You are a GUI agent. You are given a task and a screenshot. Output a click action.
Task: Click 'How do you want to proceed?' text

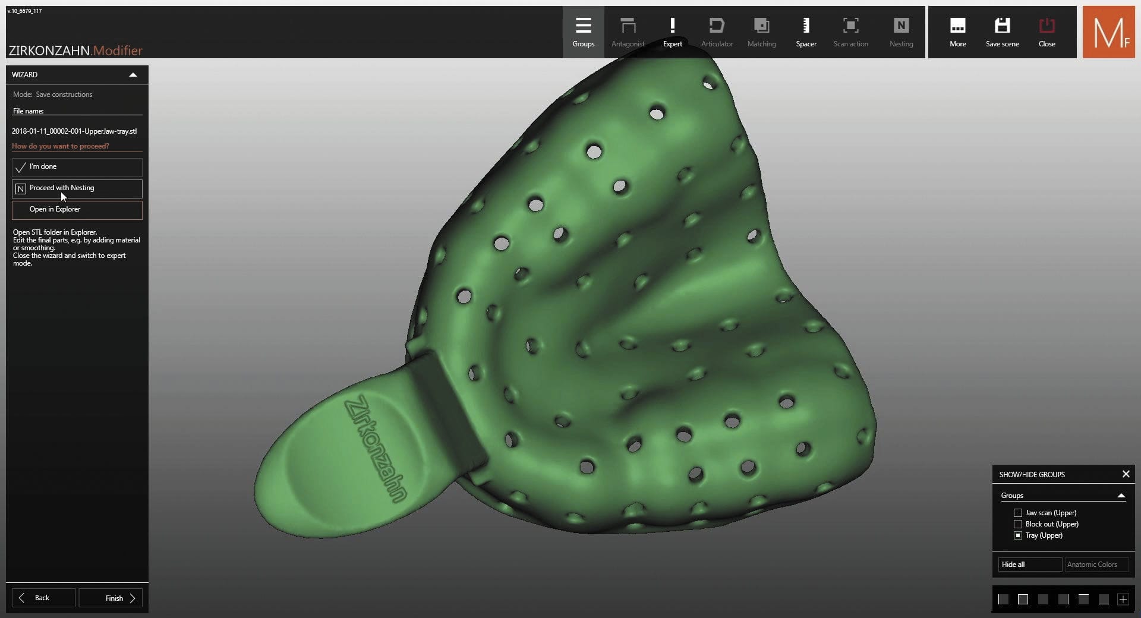(61, 146)
